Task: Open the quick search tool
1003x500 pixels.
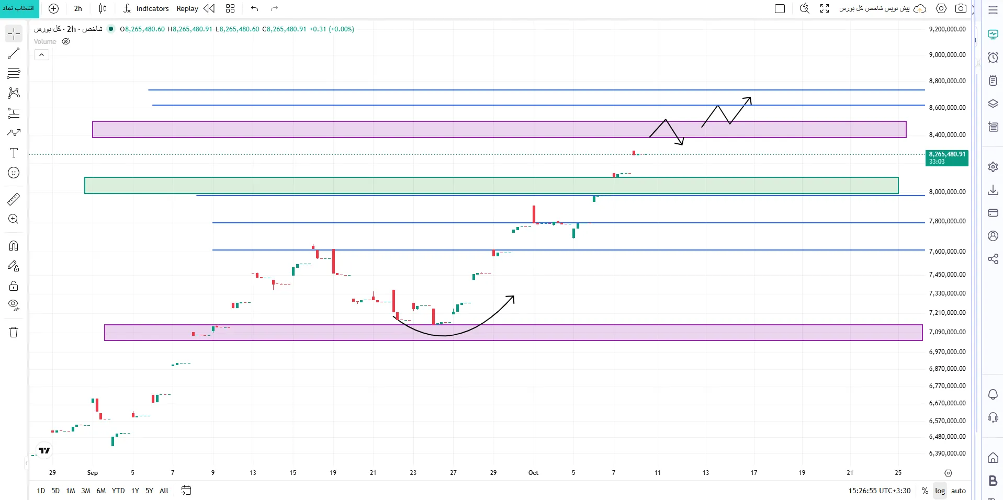Action: 805,8
